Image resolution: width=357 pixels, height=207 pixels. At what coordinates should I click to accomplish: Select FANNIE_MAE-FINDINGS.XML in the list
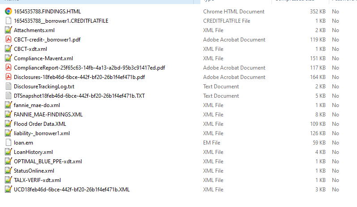48,115
